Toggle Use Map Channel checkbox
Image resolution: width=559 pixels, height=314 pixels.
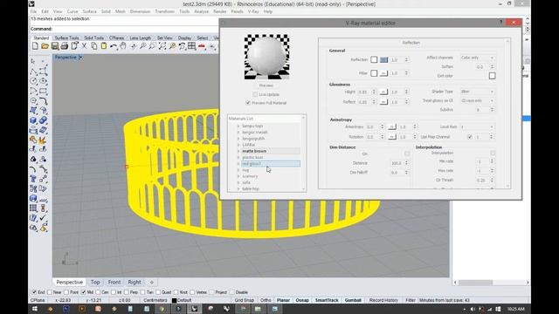point(470,137)
